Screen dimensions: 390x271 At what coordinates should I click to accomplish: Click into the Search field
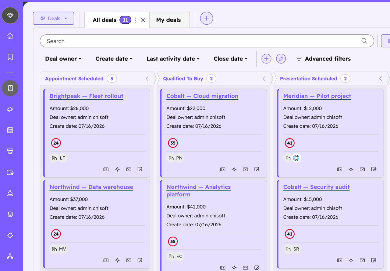(x=207, y=41)
